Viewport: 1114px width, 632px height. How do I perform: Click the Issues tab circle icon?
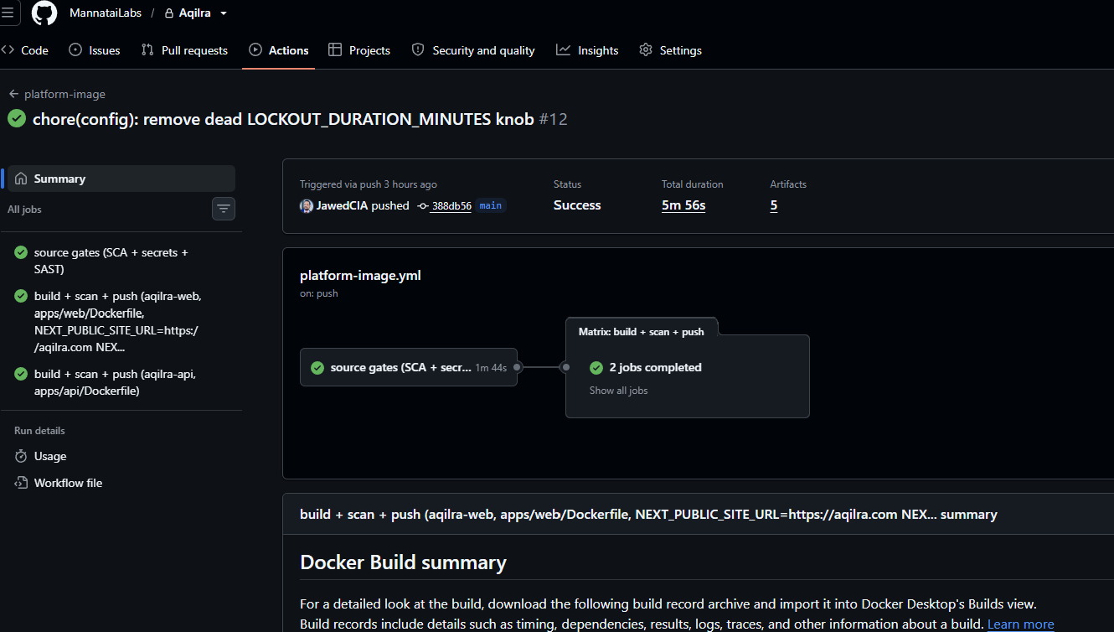[x=75, y=50]
